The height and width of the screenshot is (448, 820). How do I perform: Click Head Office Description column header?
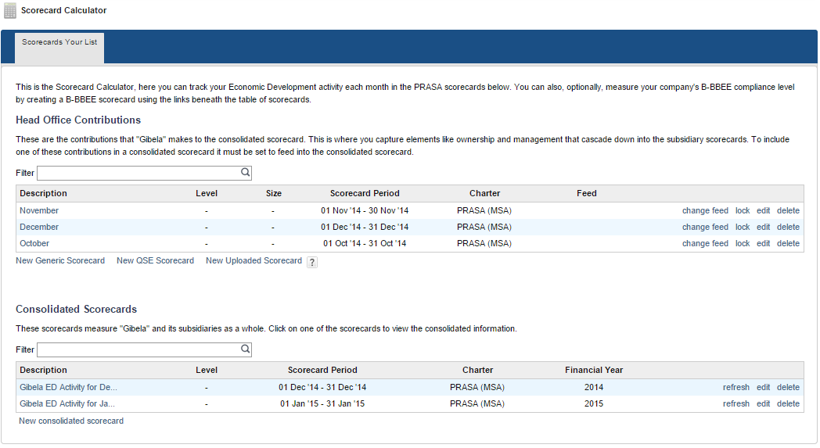pyautogui.click(x=43, y=193)
